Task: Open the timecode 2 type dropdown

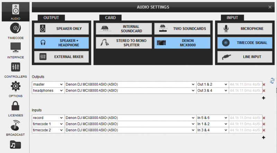Action: click(48, 130)
